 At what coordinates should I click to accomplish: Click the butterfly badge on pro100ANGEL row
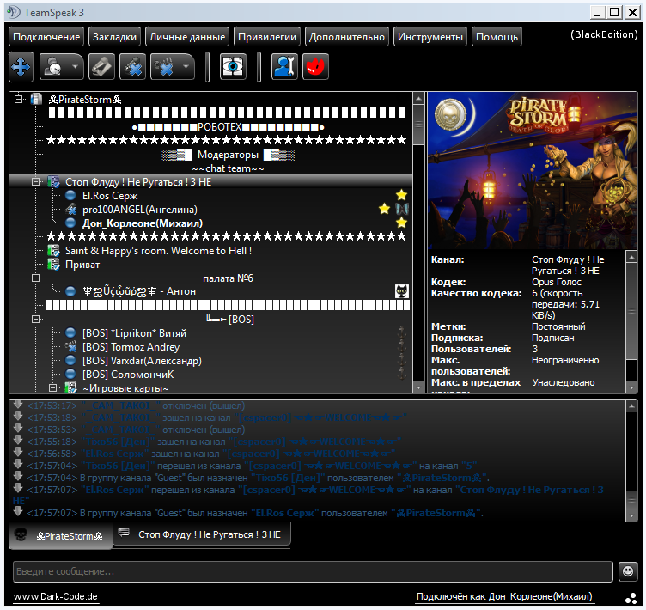(402, 209)
